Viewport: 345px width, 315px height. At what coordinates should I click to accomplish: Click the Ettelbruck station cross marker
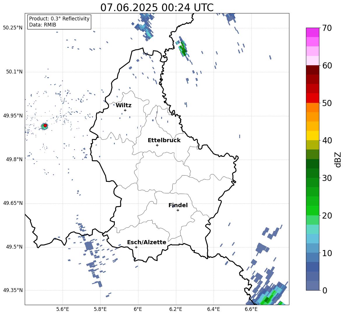157,145
